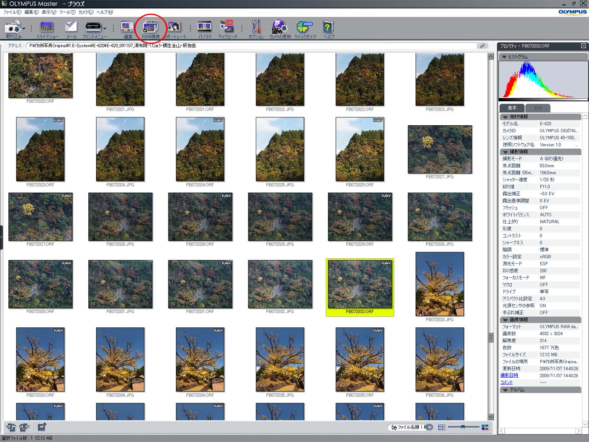Adjust the thumbnail size slider handle

(x=463, y=427)
